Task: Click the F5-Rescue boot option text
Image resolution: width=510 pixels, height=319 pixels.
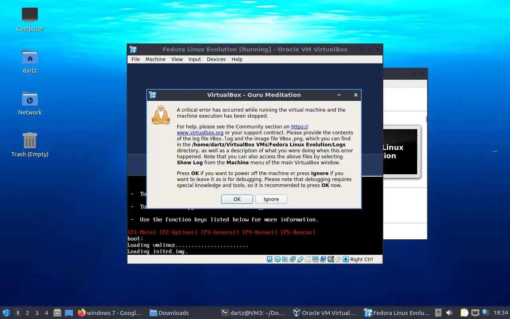Action: [x=298, y=232]
